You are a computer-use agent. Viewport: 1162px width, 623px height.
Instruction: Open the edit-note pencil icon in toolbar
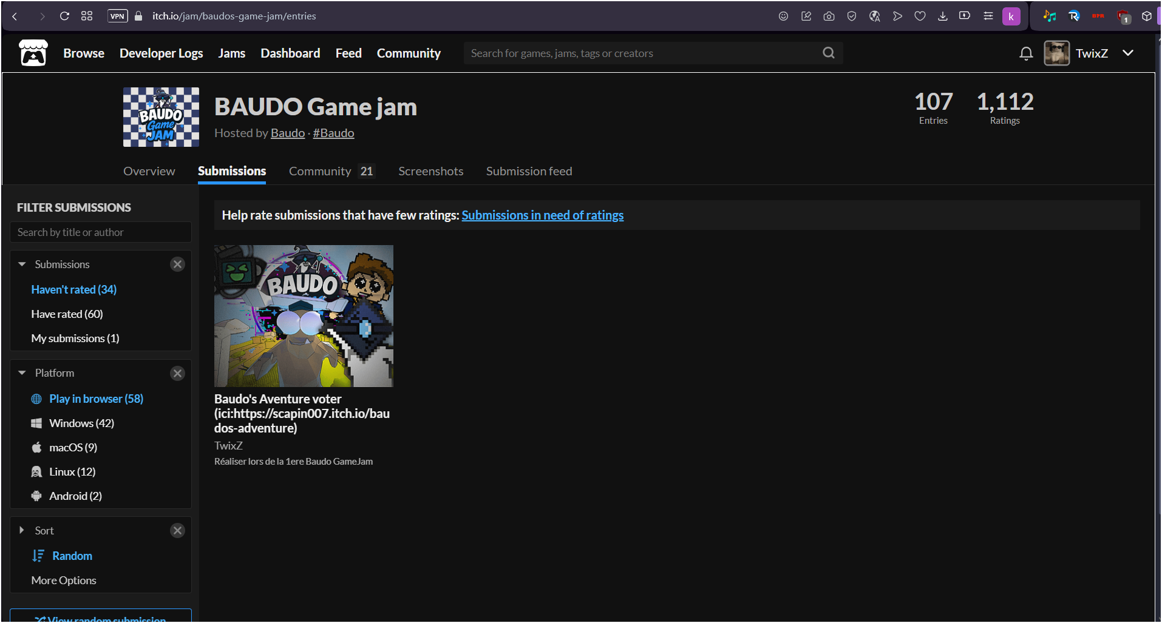[x=806, y=16]
